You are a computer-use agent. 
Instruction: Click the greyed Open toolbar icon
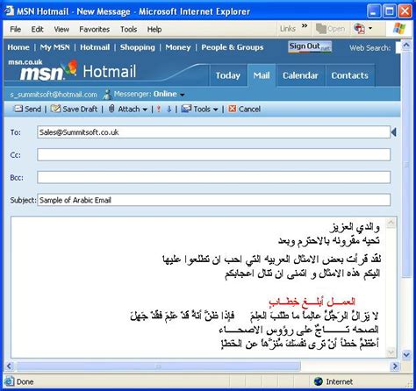(x=321, y=29)
